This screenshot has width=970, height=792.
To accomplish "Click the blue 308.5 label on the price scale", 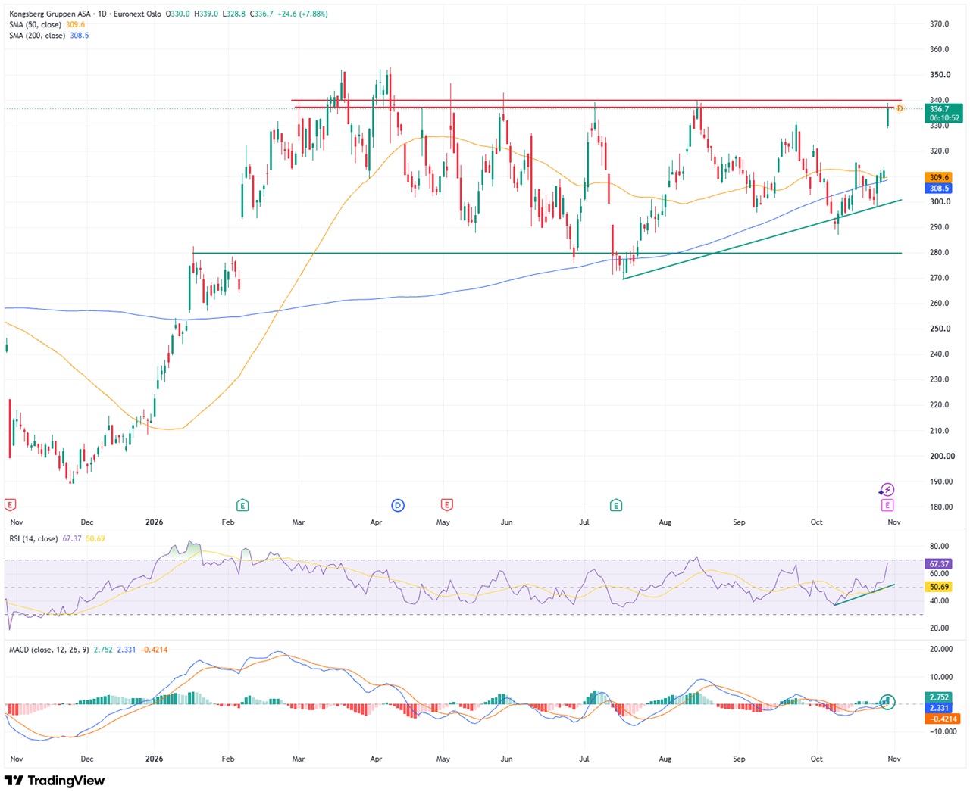I will point(939,188).
